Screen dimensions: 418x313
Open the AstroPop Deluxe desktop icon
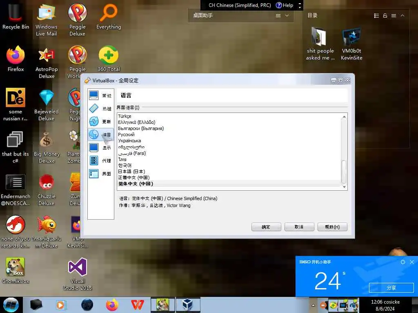(47, 62)
